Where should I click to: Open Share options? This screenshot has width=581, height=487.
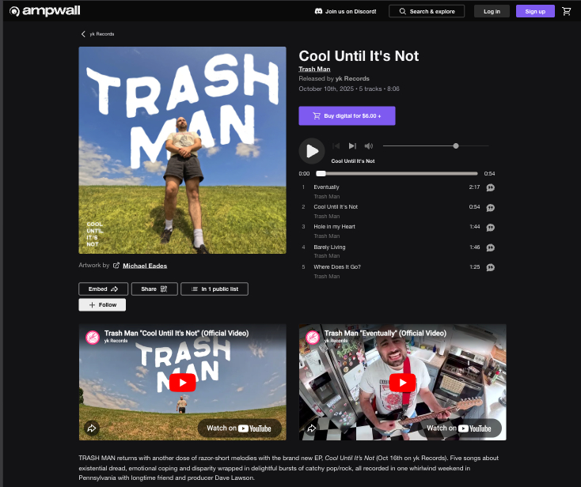(154, 289)
